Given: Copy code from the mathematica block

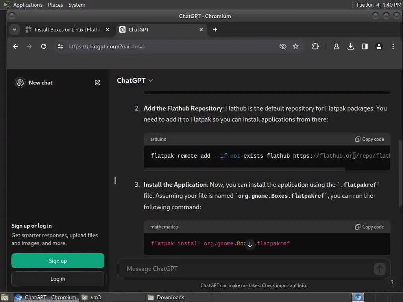Looking at the screenshot, I should (369, 227).
